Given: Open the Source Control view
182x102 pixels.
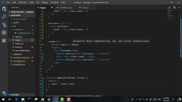Looking at the screenshot, I should 4,25.
